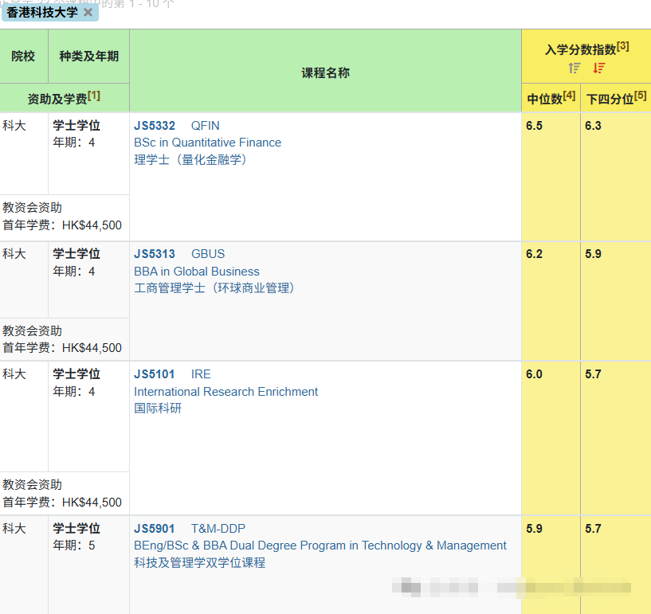The image size is (651, 614).
Task: Click 年期: 5 in the JS5901 row
Action: pos(74,546)
